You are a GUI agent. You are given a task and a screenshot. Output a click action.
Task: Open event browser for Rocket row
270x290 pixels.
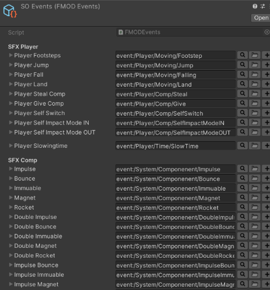(x=254, y=207)
